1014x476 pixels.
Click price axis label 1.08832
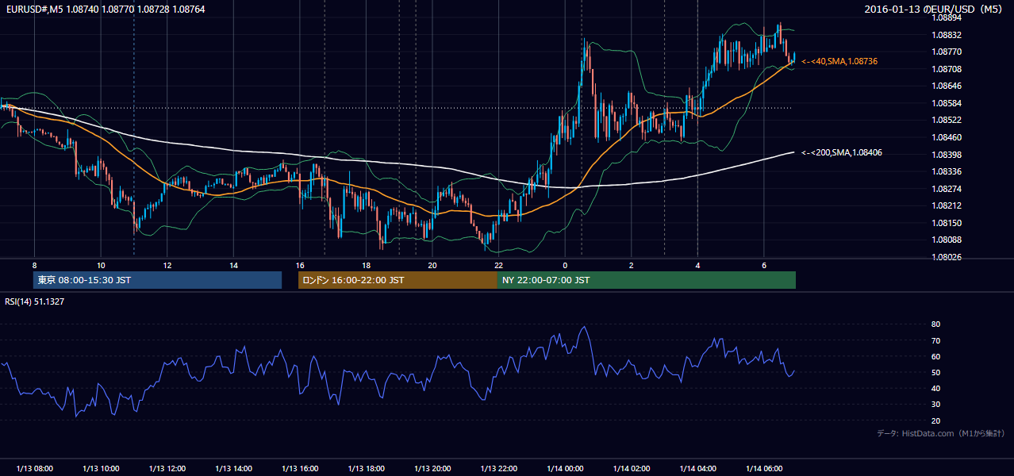[946, 35]
